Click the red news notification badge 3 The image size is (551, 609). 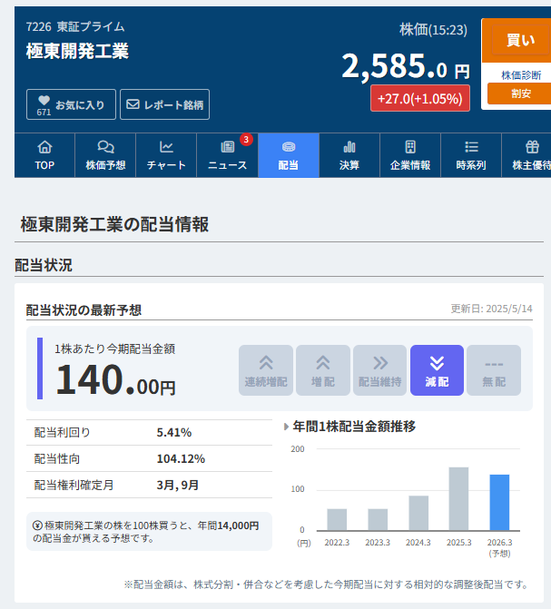[246, 140]
